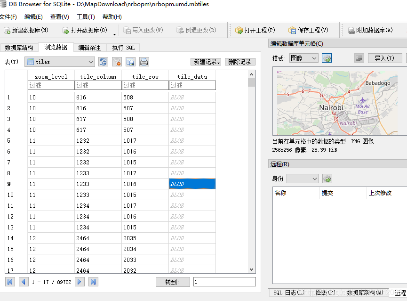
Task: Go to the previous page of records
Action: tap(24, 282)
